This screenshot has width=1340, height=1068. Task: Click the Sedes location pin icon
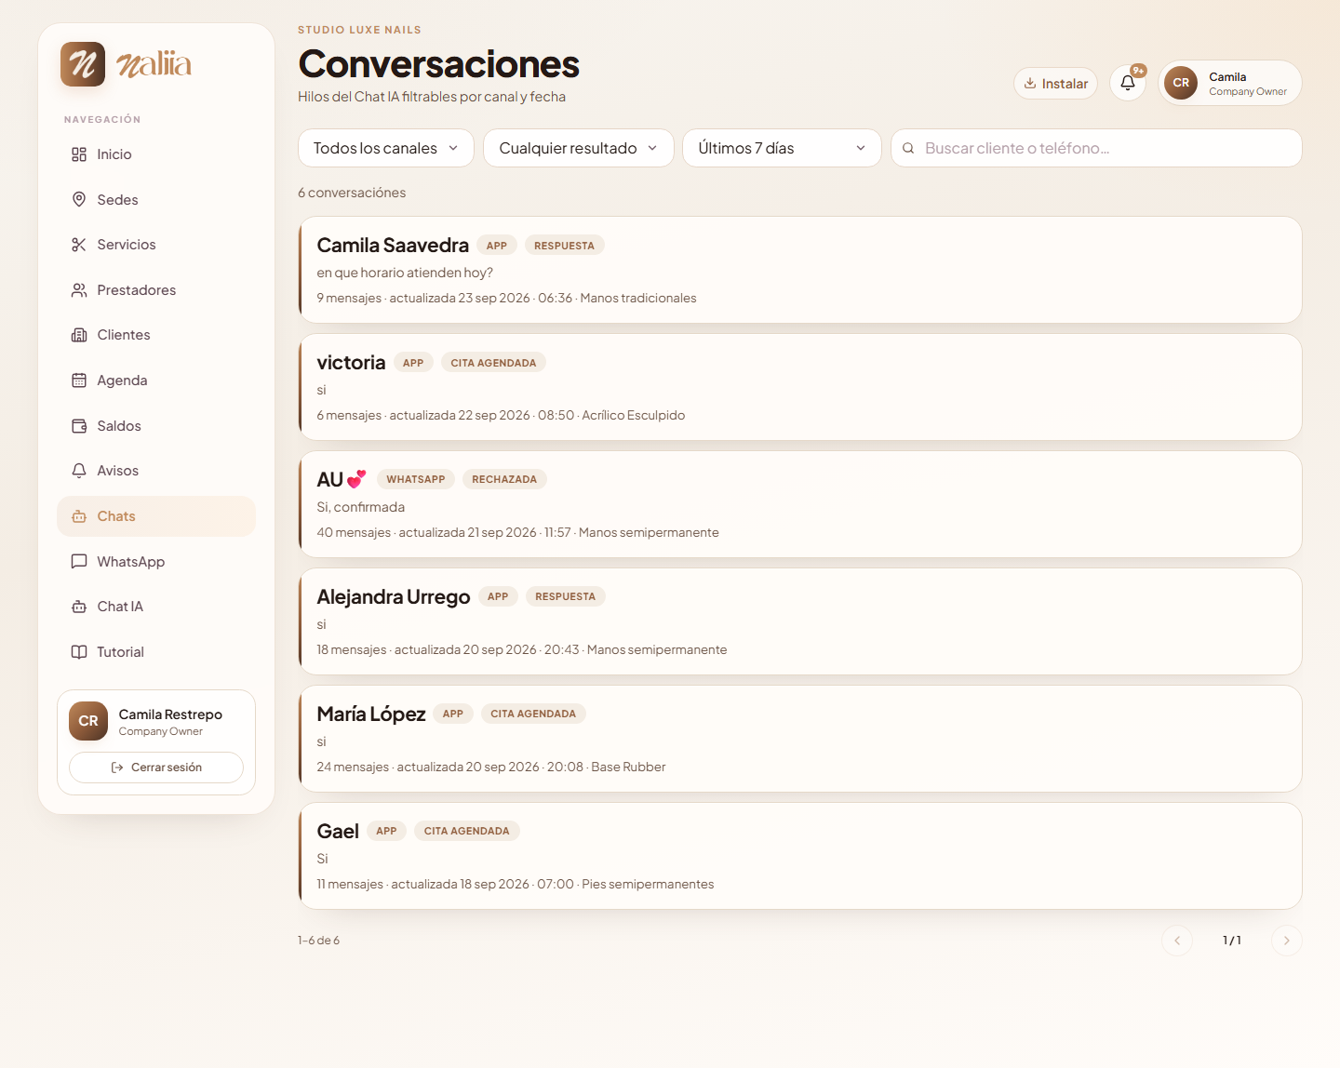point(79,200)
